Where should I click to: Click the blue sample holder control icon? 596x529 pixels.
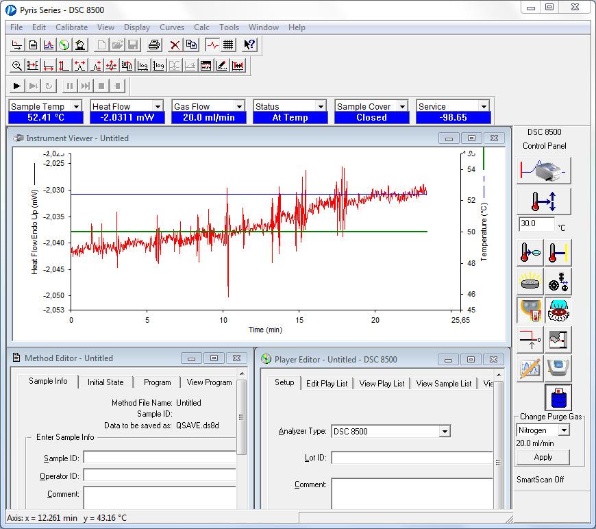[558, 369]
